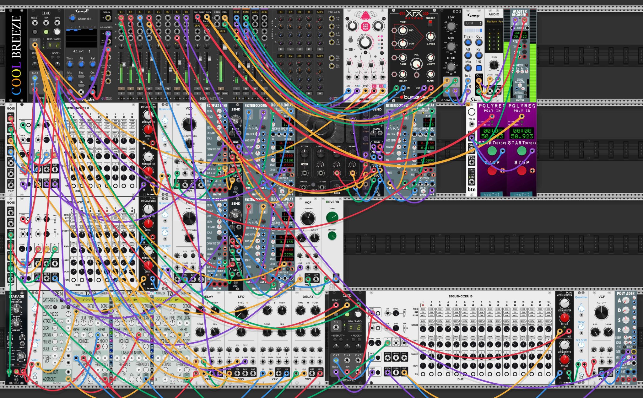Solo track 01 on MixMaster

pos(121,93)
